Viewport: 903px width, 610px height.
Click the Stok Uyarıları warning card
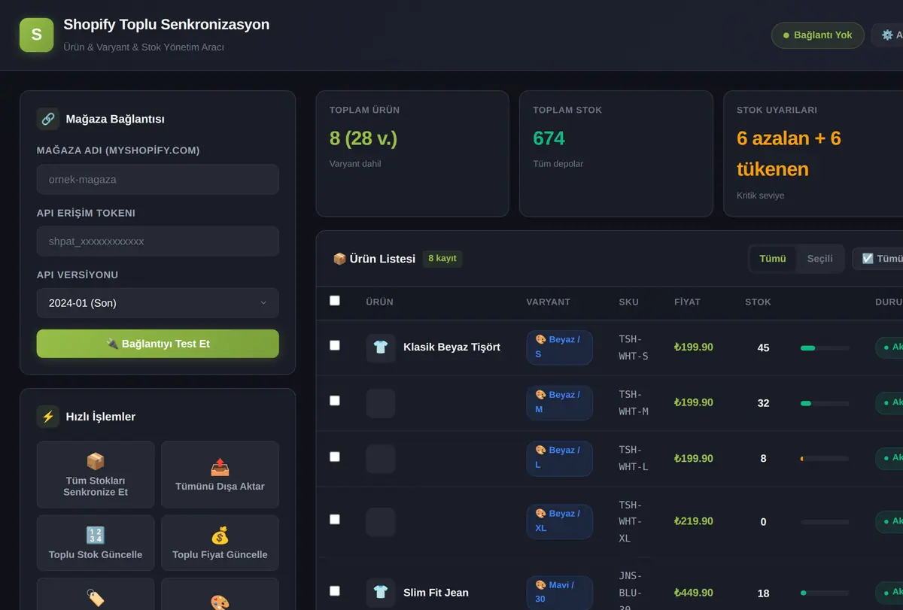pos(813,153)
